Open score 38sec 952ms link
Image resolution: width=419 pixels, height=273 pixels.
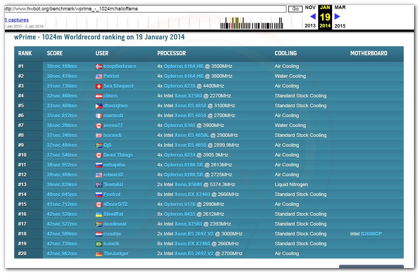click(62, 165)
